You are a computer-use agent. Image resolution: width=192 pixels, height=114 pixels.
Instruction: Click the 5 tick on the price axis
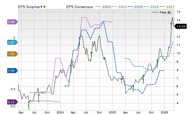click(x=177, y=95)
